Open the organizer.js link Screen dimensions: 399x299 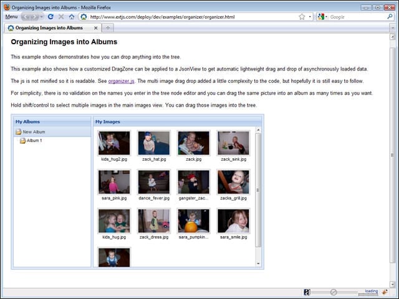121,81
